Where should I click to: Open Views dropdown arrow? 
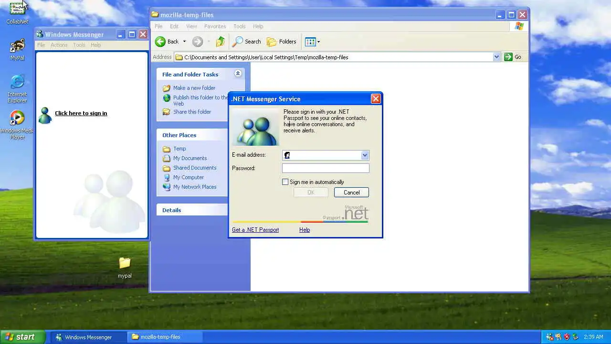[318, 42]
